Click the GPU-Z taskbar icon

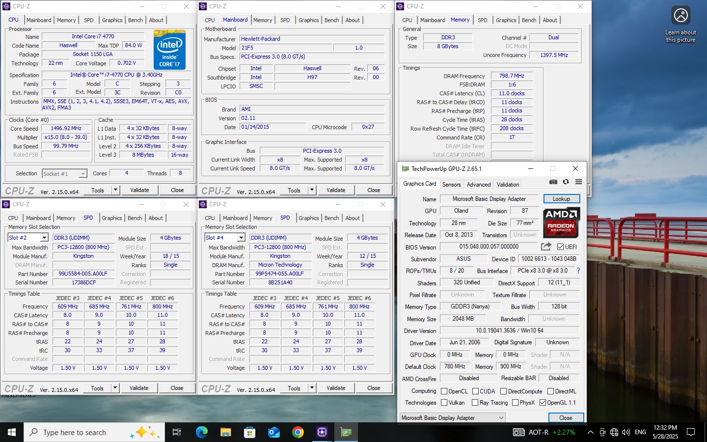click(346, 432)
